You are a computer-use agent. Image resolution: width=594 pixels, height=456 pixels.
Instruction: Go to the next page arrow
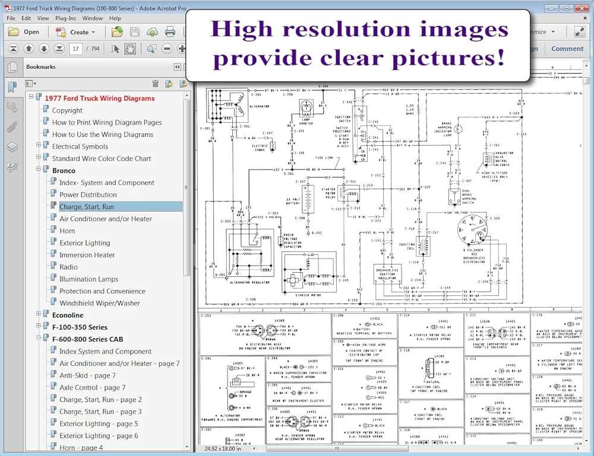click(44, 49)
